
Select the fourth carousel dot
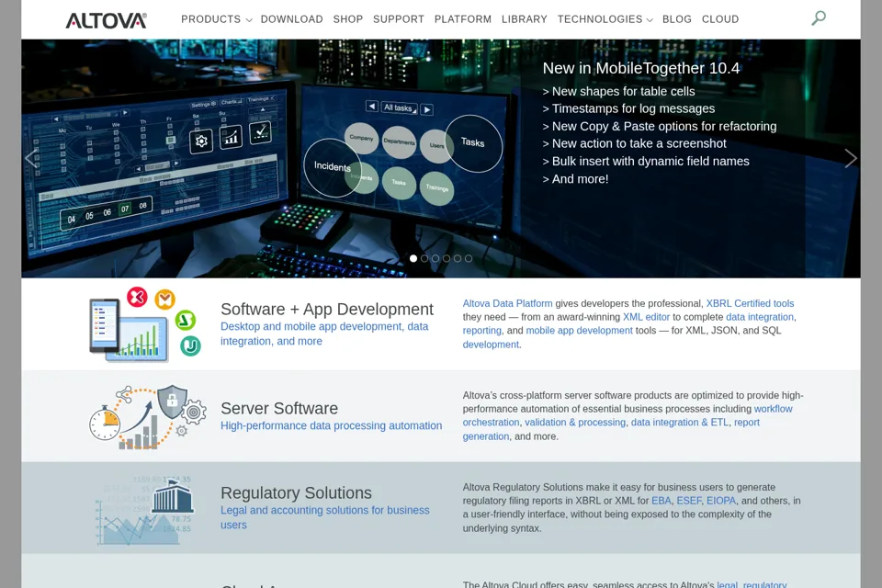click(x=447, y=258)
